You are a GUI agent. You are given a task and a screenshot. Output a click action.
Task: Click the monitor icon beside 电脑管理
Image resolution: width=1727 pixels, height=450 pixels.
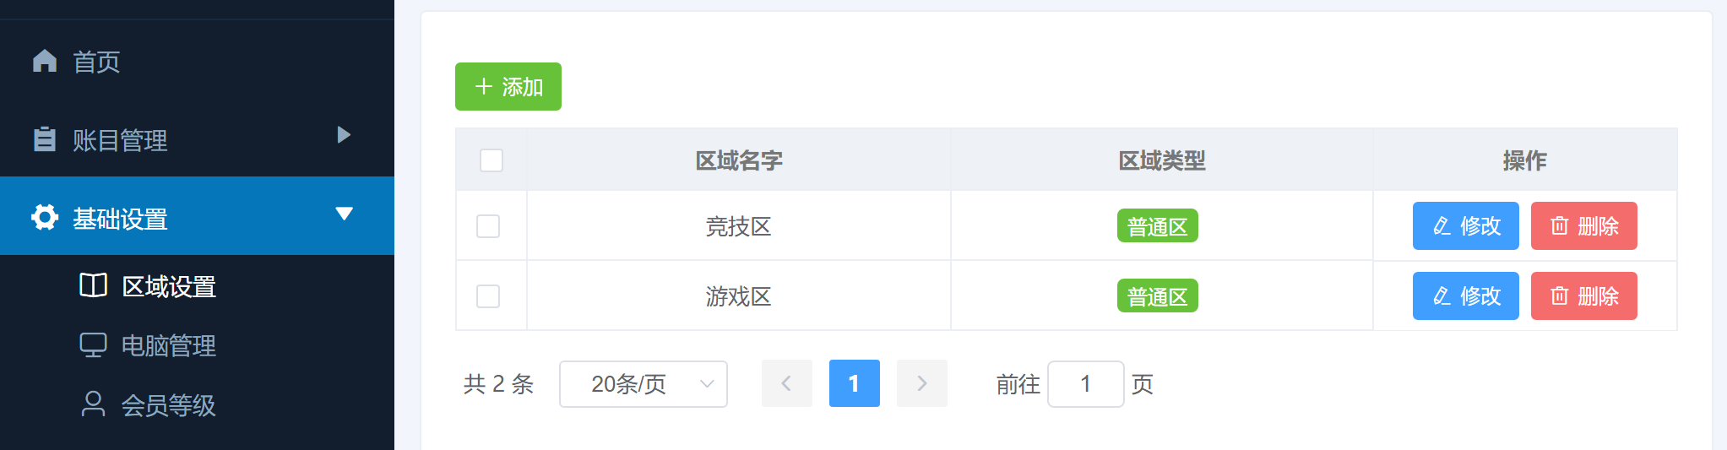[93, 344]
